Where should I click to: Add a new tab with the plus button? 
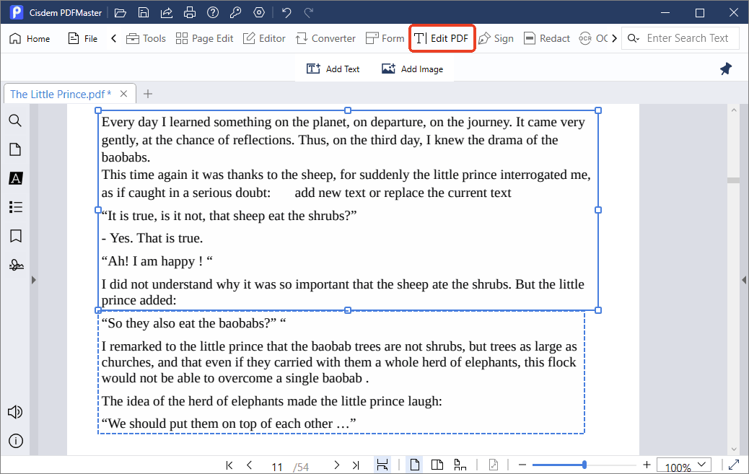point(148,94)
